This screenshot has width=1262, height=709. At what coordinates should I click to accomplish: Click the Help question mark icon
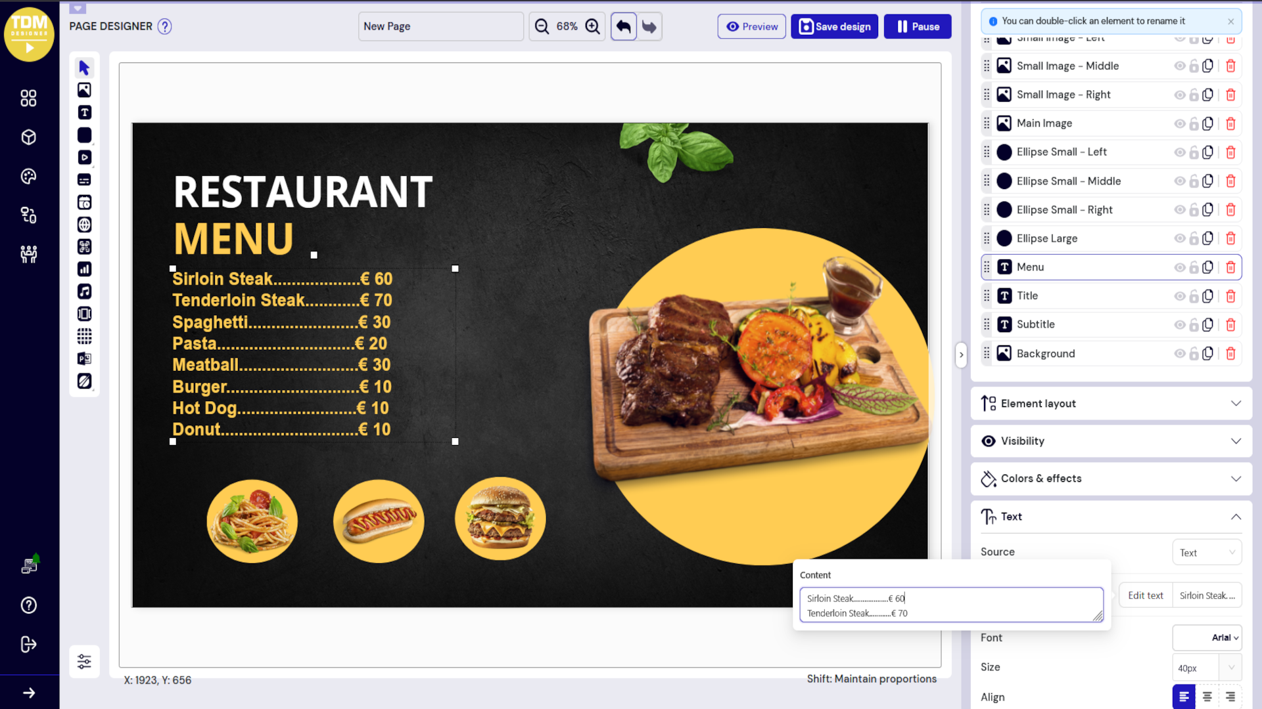tap(28, 605)
